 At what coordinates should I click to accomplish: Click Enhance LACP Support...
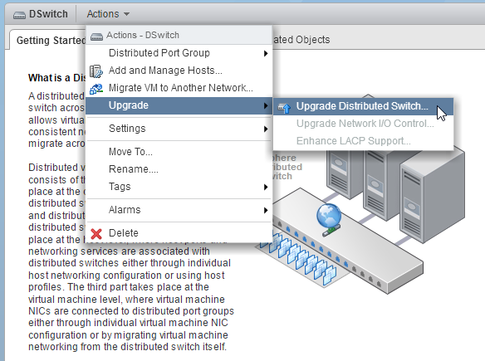point(363,141)
